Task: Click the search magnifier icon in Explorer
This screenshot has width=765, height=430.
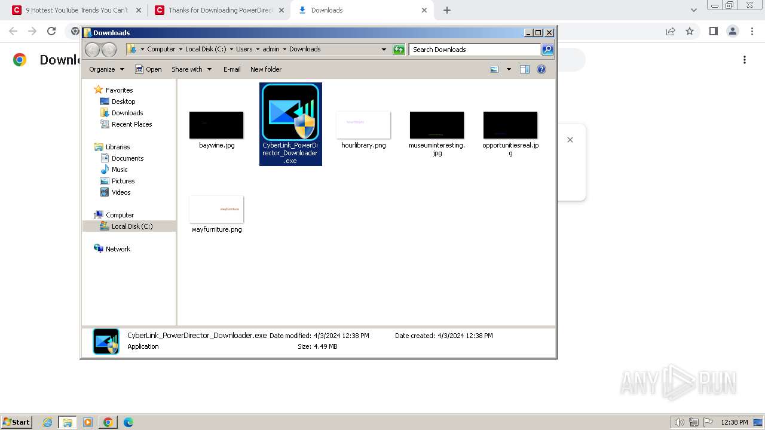Action: pos(547,50)
